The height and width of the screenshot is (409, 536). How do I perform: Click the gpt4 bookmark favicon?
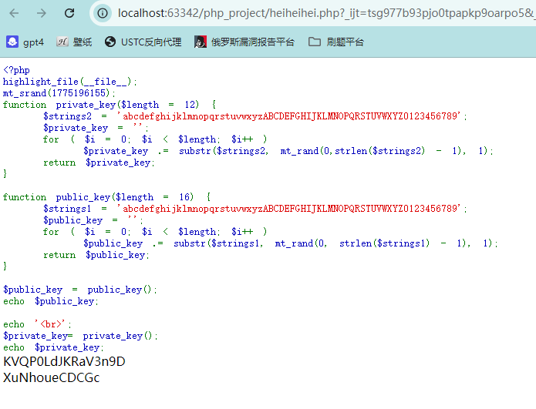[12, 42]
